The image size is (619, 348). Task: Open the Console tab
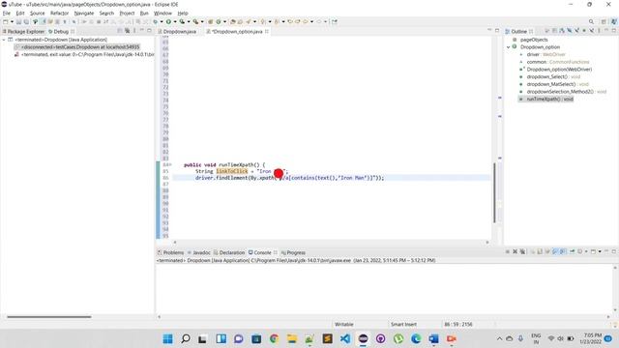(x=260, y=252)
